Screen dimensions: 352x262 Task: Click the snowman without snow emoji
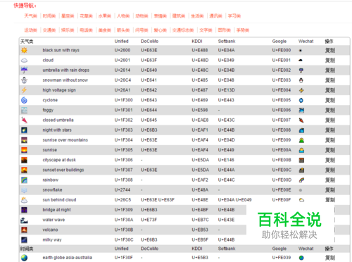pos(24,80)
